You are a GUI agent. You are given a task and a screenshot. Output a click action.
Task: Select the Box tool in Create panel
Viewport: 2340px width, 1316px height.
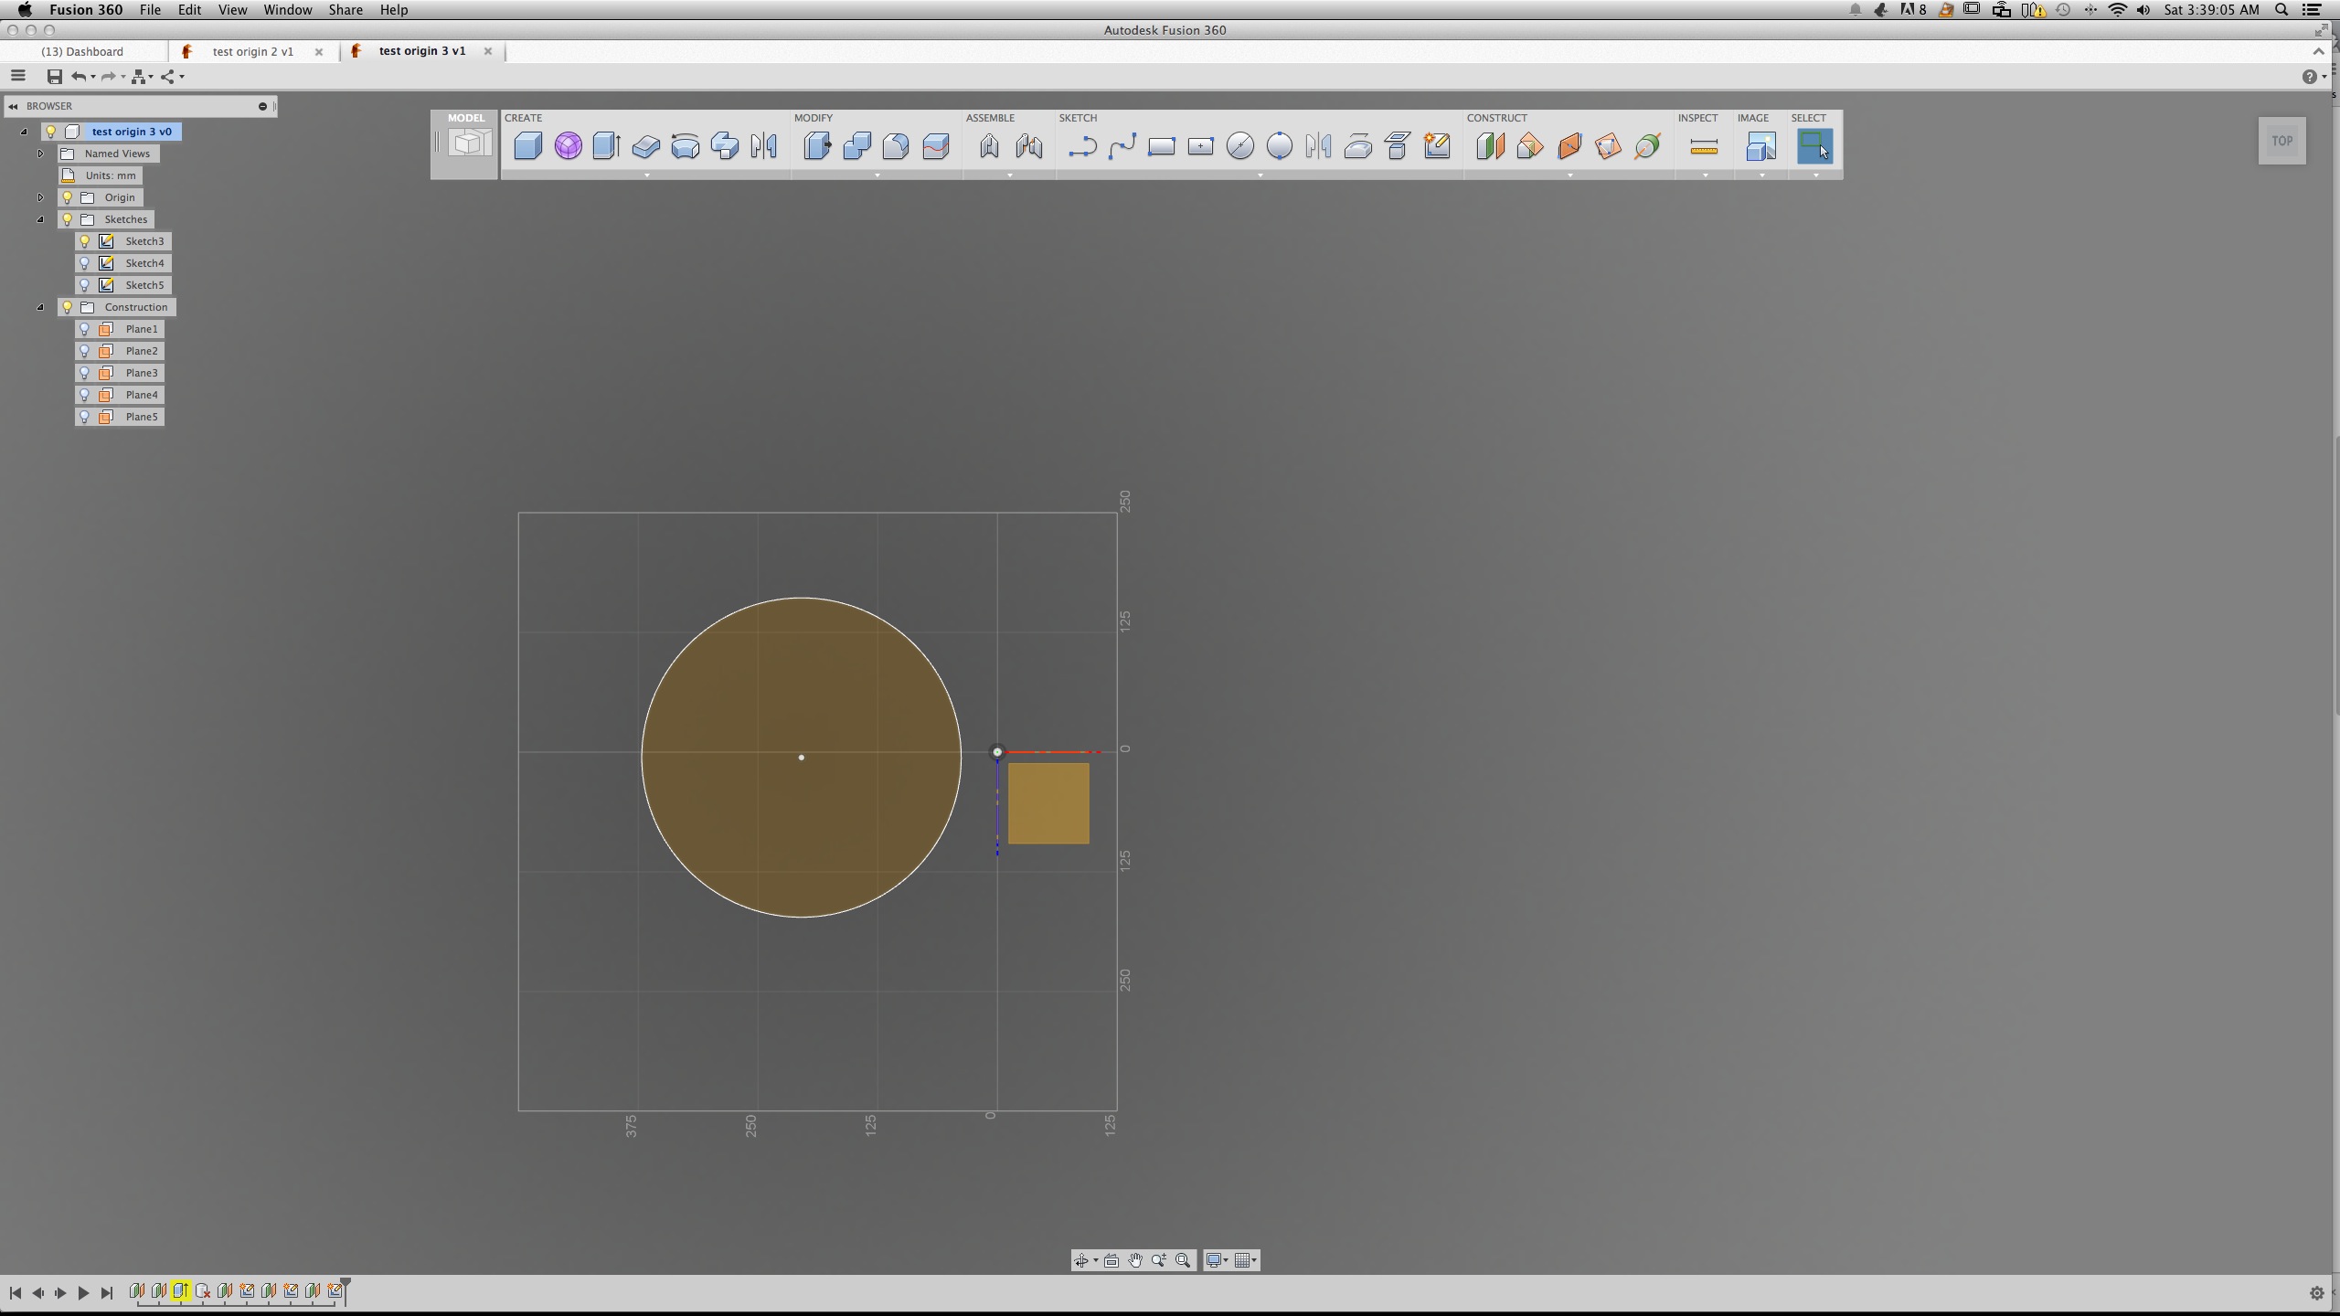528,145
